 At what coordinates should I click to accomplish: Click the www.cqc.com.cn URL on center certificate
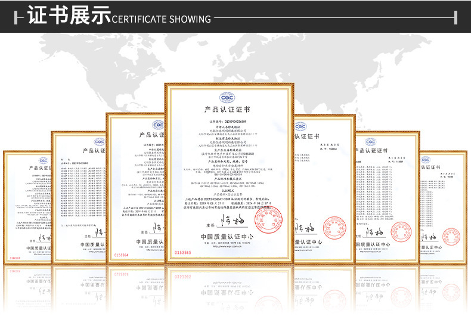click(x=227, y=246)
